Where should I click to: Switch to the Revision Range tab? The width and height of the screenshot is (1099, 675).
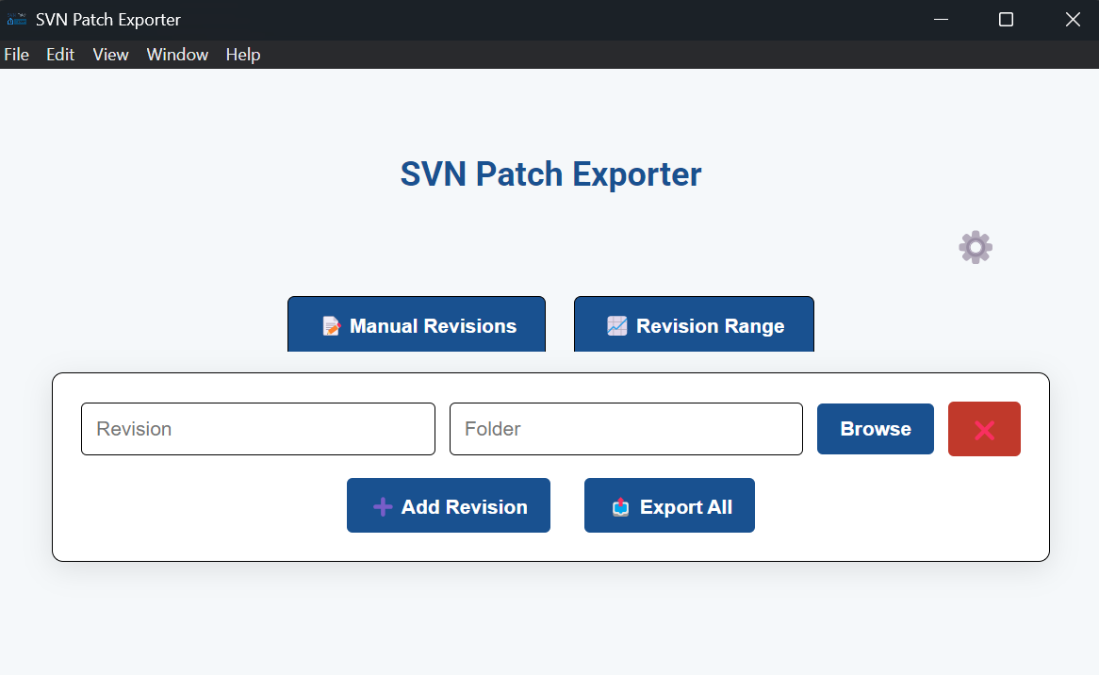pyautogui.click(x=694, y=325)
